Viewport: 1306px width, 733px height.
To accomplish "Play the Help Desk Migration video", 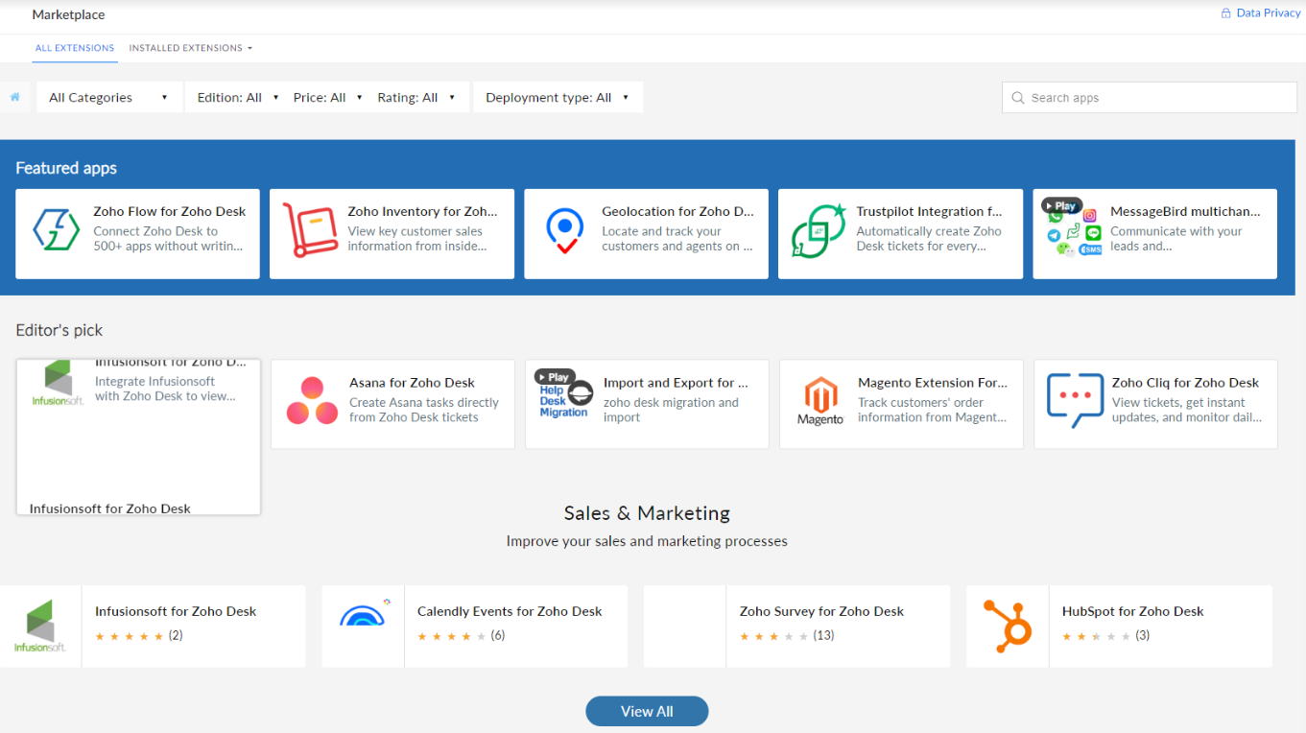I will pos(553,377).
